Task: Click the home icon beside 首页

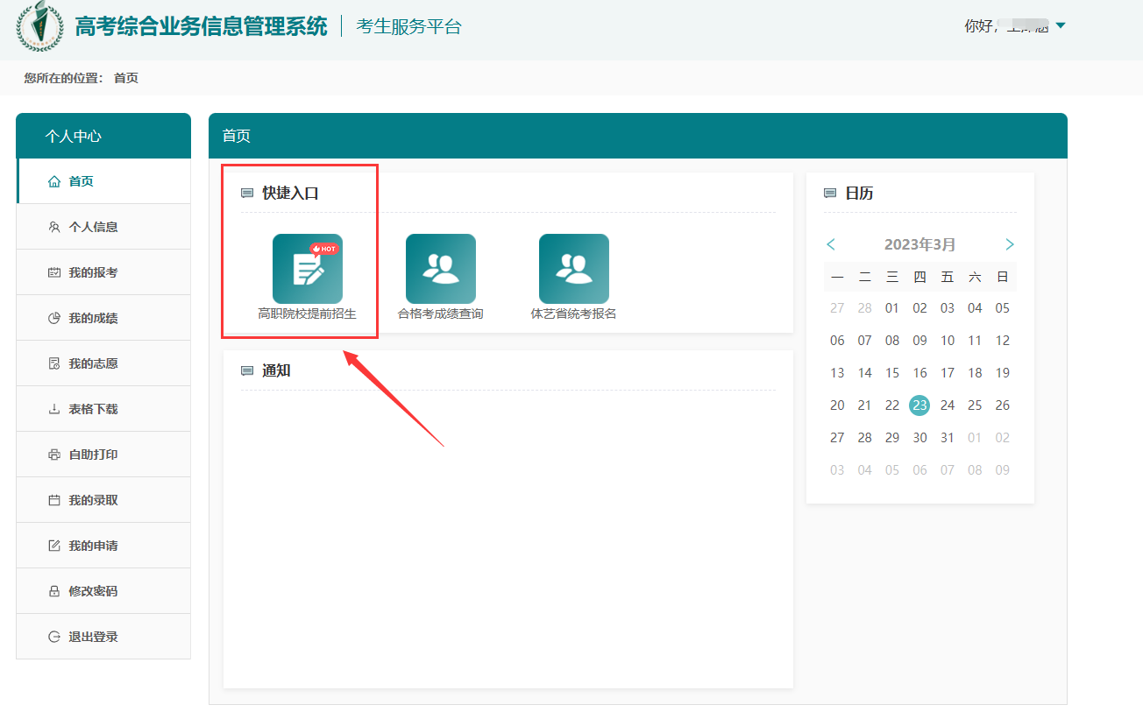Action: coord(54,181)
